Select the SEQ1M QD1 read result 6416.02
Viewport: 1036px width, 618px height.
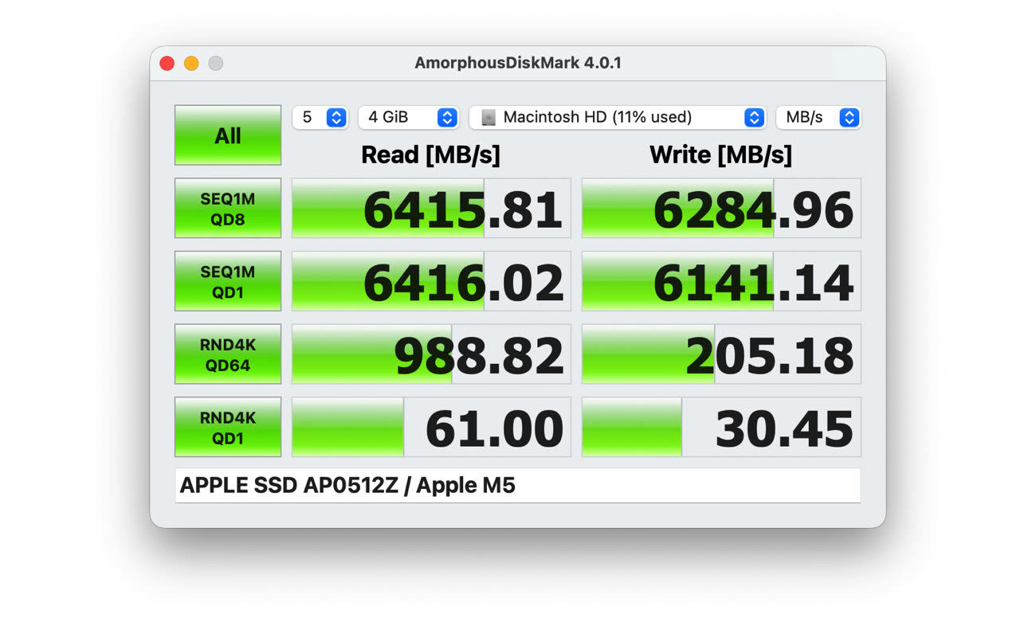coord(431,282)
